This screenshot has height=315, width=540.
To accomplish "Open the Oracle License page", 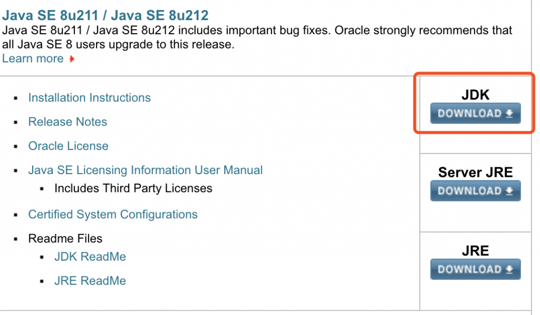I will point(68,146).
